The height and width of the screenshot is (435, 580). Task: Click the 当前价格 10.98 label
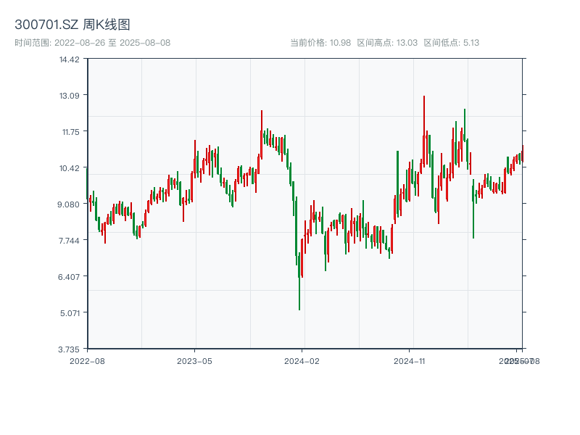[x=320, y=43]
